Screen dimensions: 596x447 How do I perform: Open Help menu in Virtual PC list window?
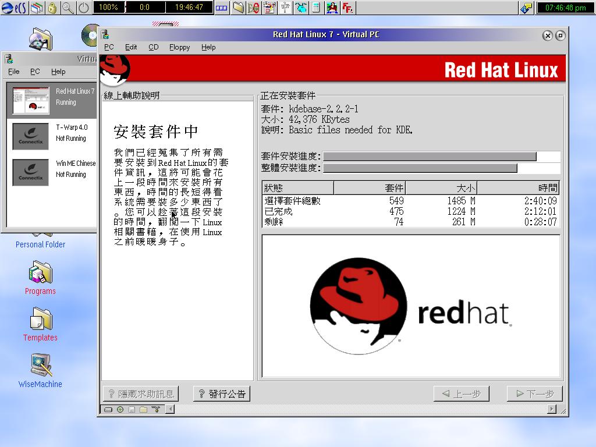(58, 72)
